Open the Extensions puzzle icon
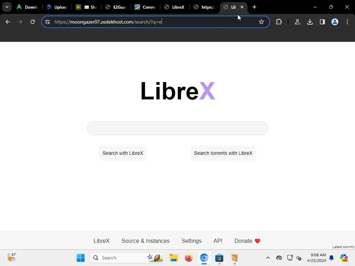The image size is (355, 266). 279,22
